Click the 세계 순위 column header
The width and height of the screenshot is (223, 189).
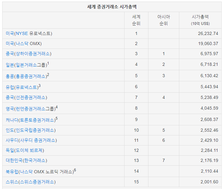pos(136,20)
